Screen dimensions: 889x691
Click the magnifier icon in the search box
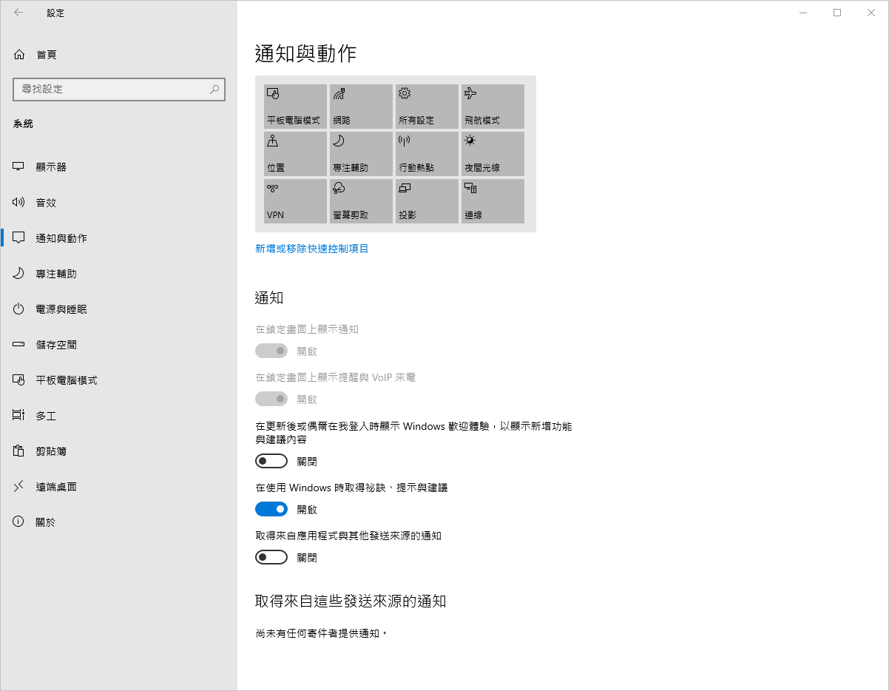[x=214, y=89]
